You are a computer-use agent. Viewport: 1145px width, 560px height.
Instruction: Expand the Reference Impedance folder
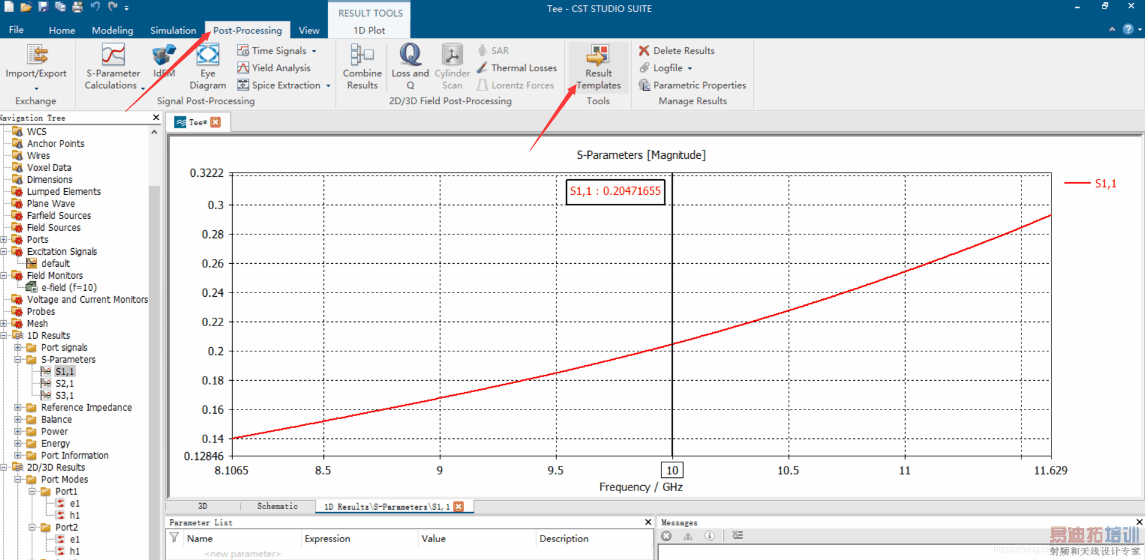point(18,407)
